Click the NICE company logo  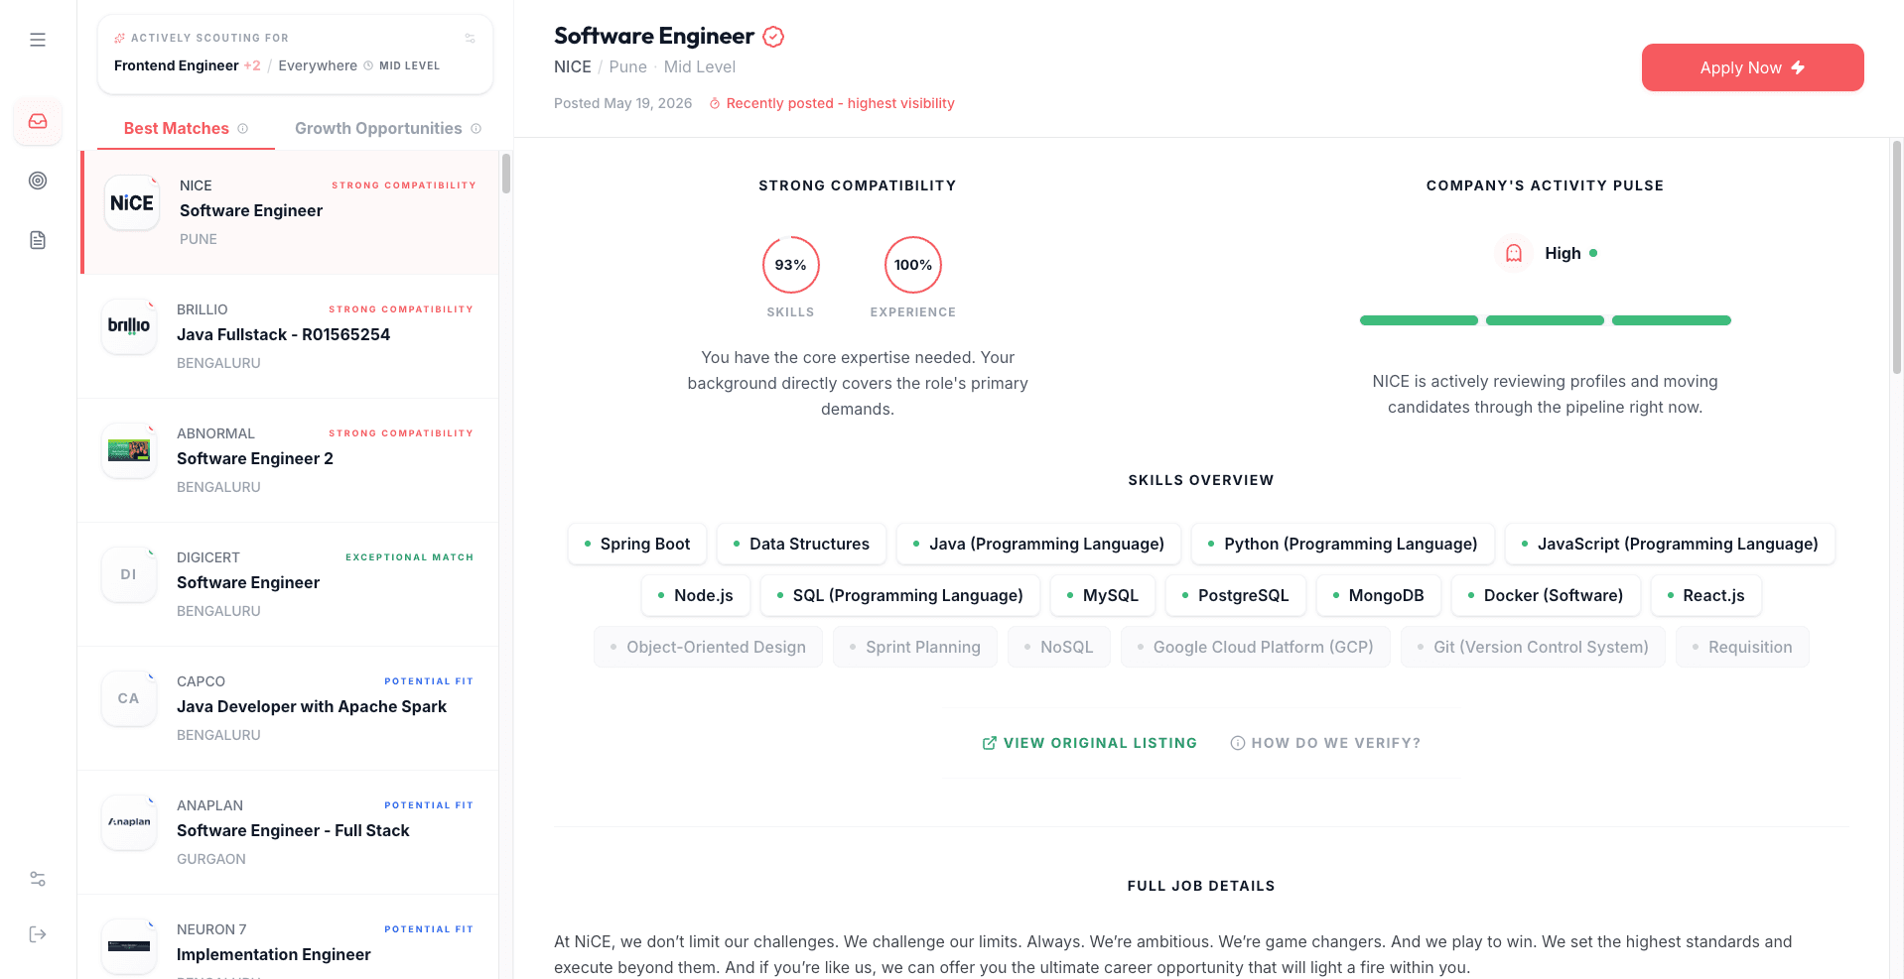132,202
